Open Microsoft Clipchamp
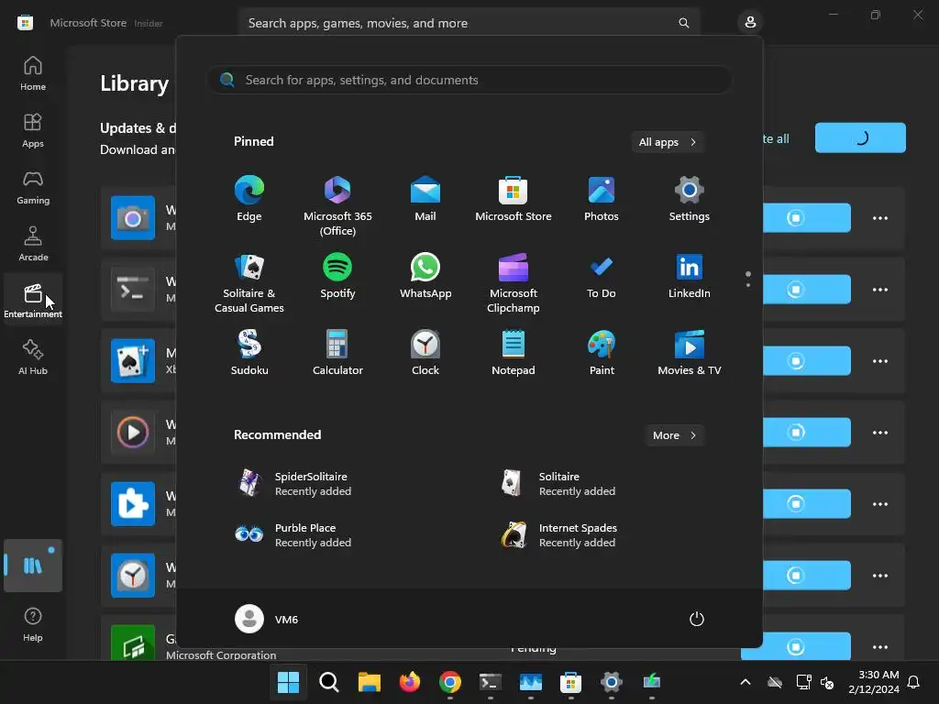 514,282
